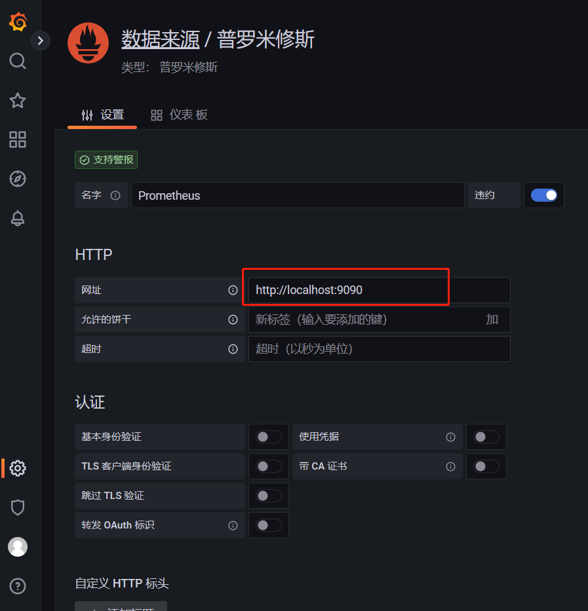The width and height of the screenshot is (588, 611).
Task: Open the 数据来源 breadcrumb link
Action: 161,39
